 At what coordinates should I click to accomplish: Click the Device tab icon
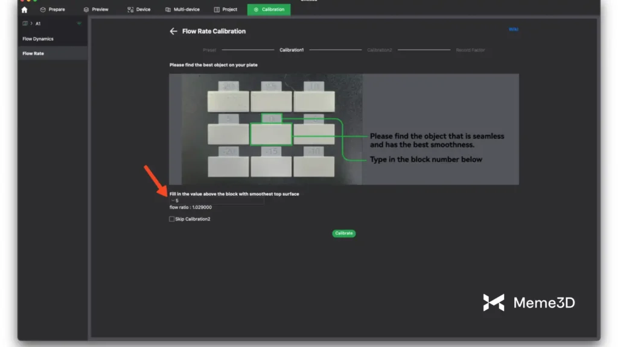pyautogui.click(x=130, y=10)
